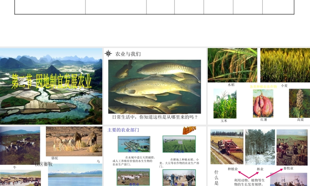Click the camel photo labeled 骆驼
Image resolution: width=310 pixels, height=186 pixels.
pos(74,142)
